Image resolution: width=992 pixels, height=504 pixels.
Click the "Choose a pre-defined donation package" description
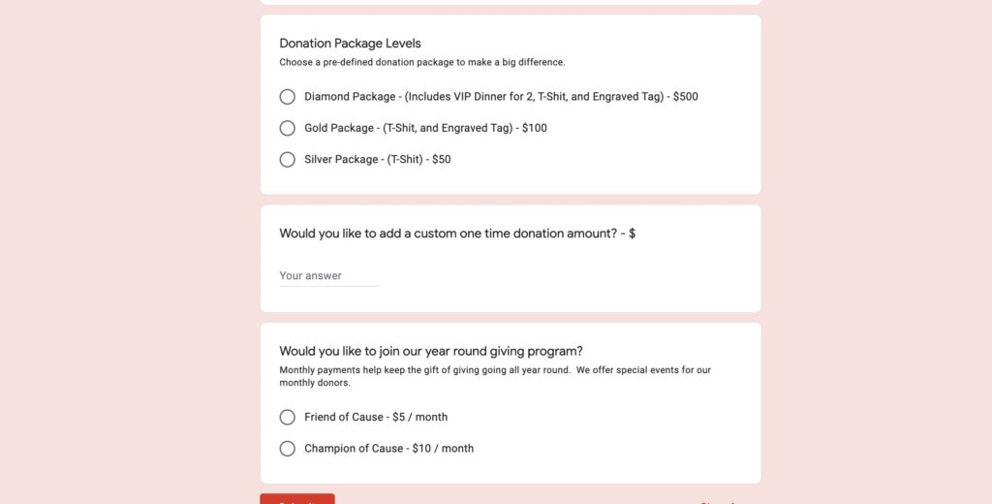tap(422, 62)
